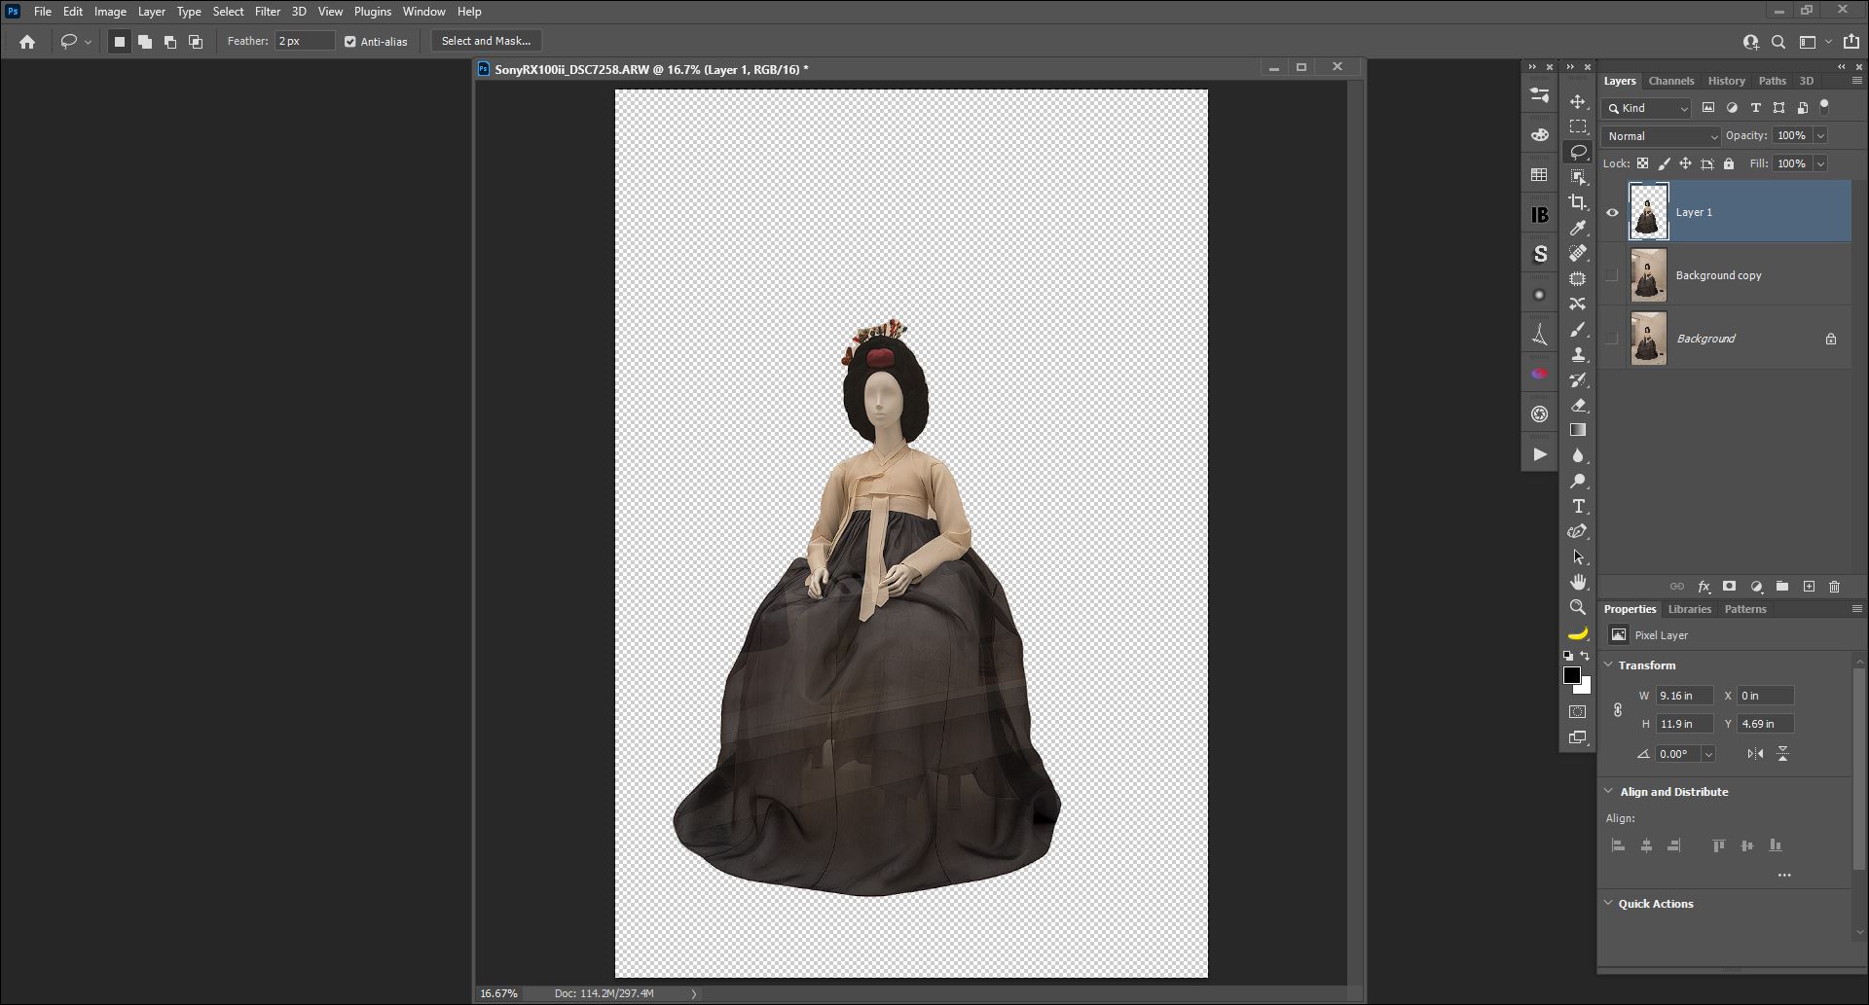Screen dimensions: 1869x1005
Task: Click the Select and Mask button
Action: [x=486, y=41]
